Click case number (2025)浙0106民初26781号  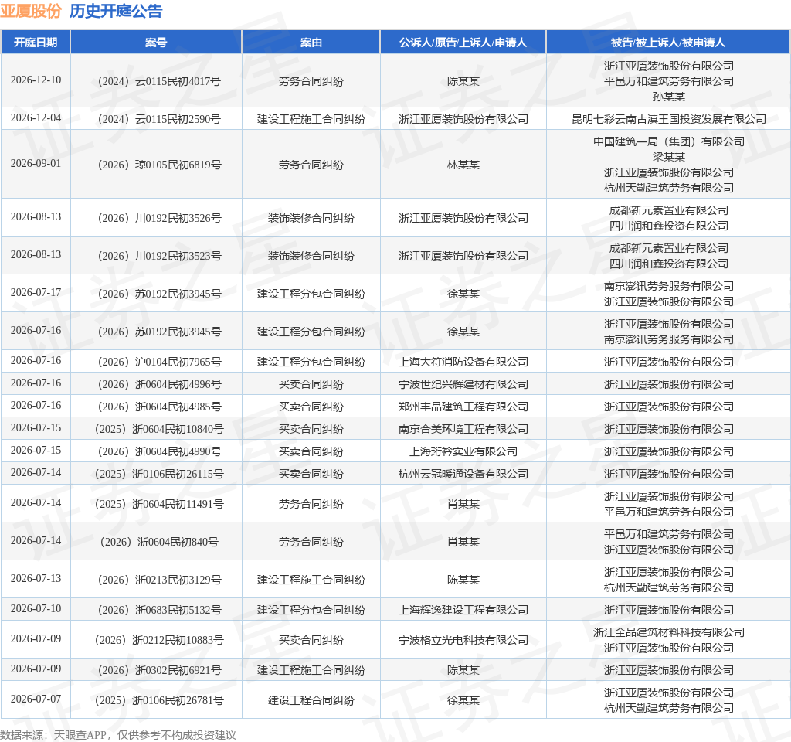point(159,700)
